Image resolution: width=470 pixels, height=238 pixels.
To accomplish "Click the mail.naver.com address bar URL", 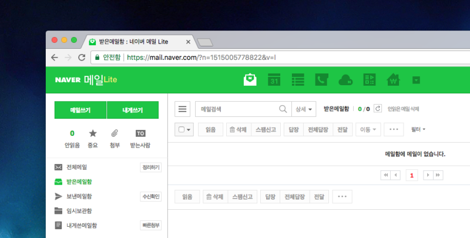I will point(201,57).
